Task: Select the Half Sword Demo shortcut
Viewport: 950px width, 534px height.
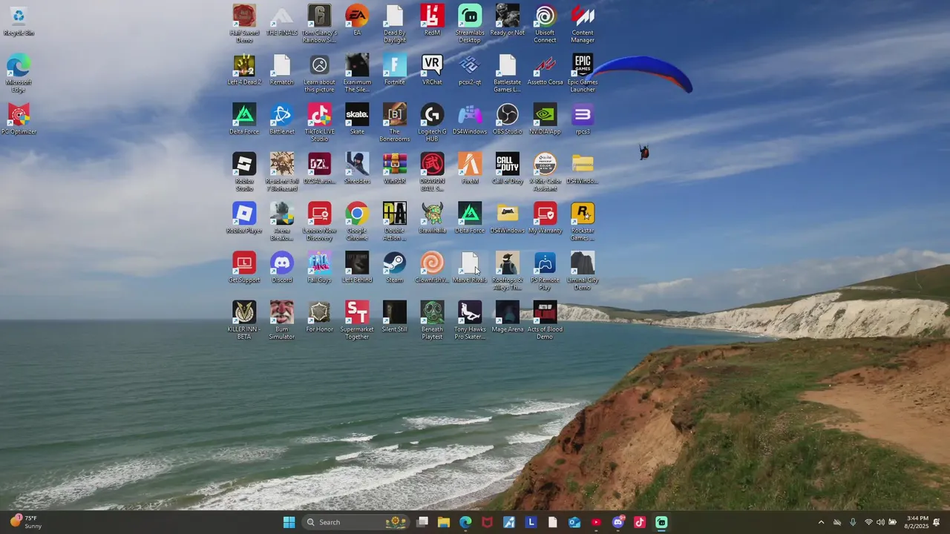Action: (x=244, y=24)
